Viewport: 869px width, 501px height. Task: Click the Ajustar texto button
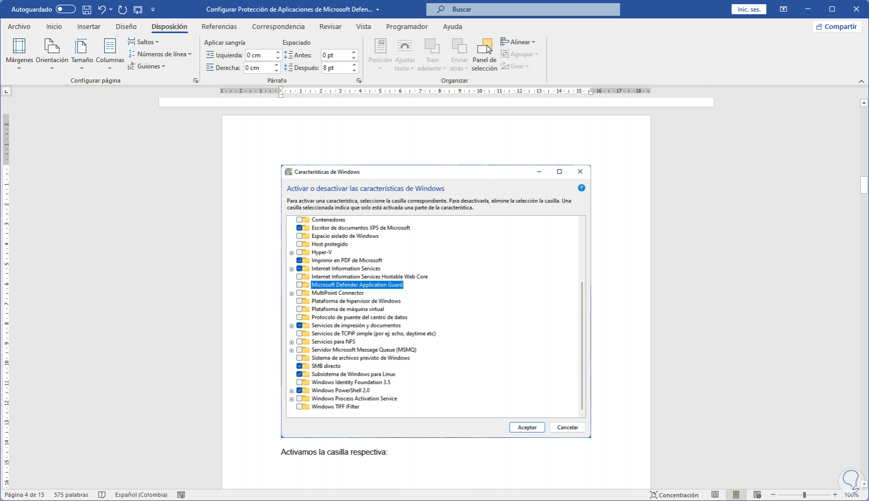pos(404,54)
